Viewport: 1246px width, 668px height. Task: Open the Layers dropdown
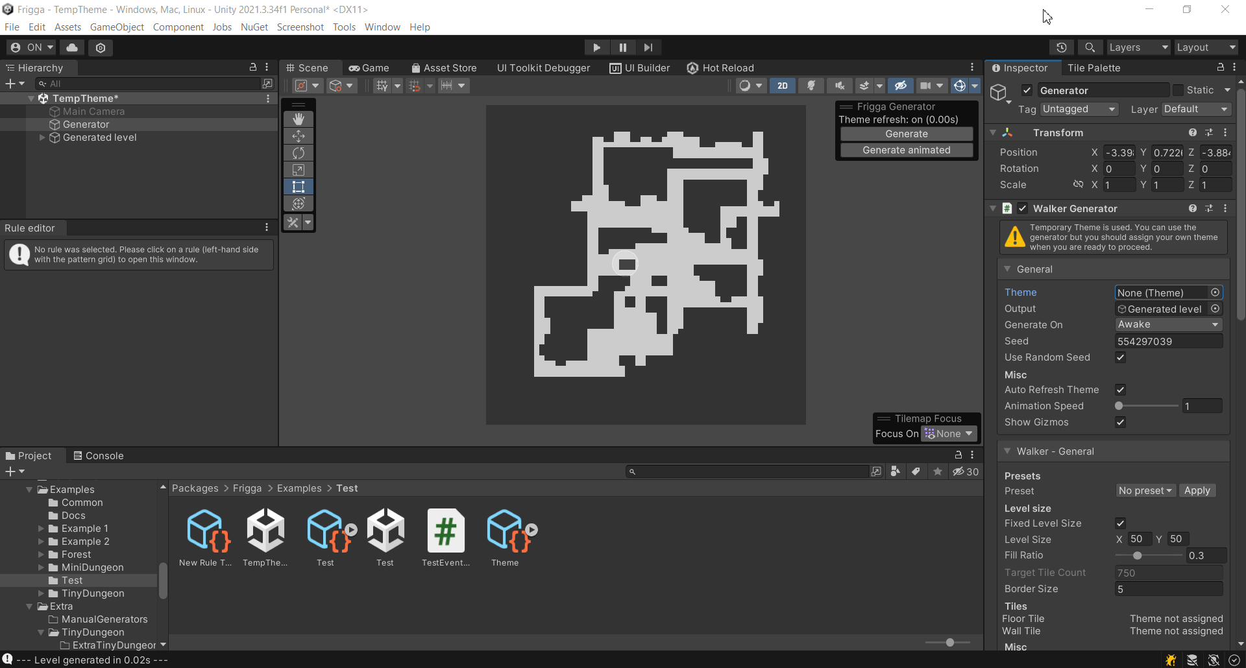point(1138,47)
